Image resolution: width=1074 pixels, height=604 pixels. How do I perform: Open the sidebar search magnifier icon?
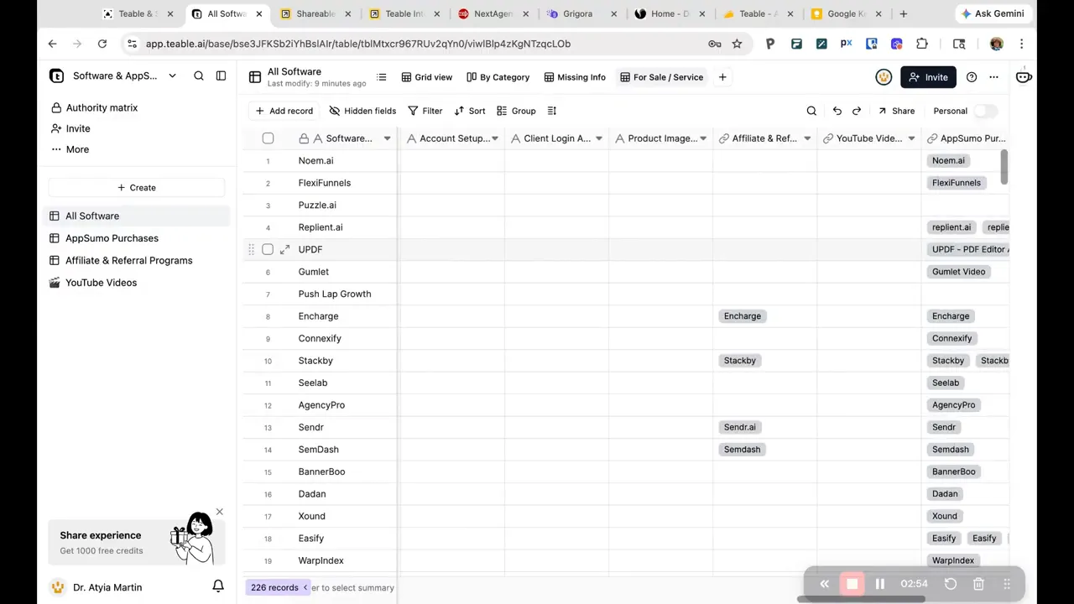click(198, 75)
